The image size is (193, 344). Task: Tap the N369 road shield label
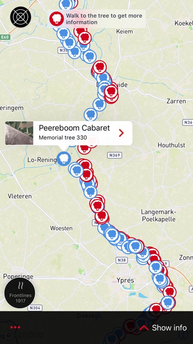point(115,155)
